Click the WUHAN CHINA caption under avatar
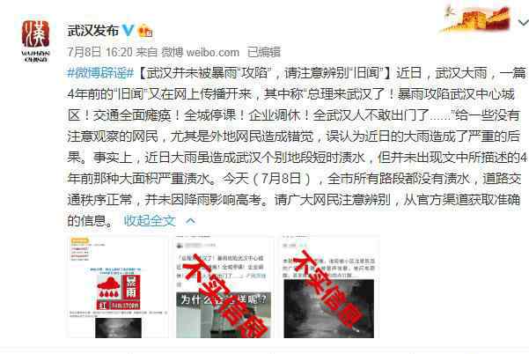This screenshot has width=529, height=354. [x=35, y=56]
